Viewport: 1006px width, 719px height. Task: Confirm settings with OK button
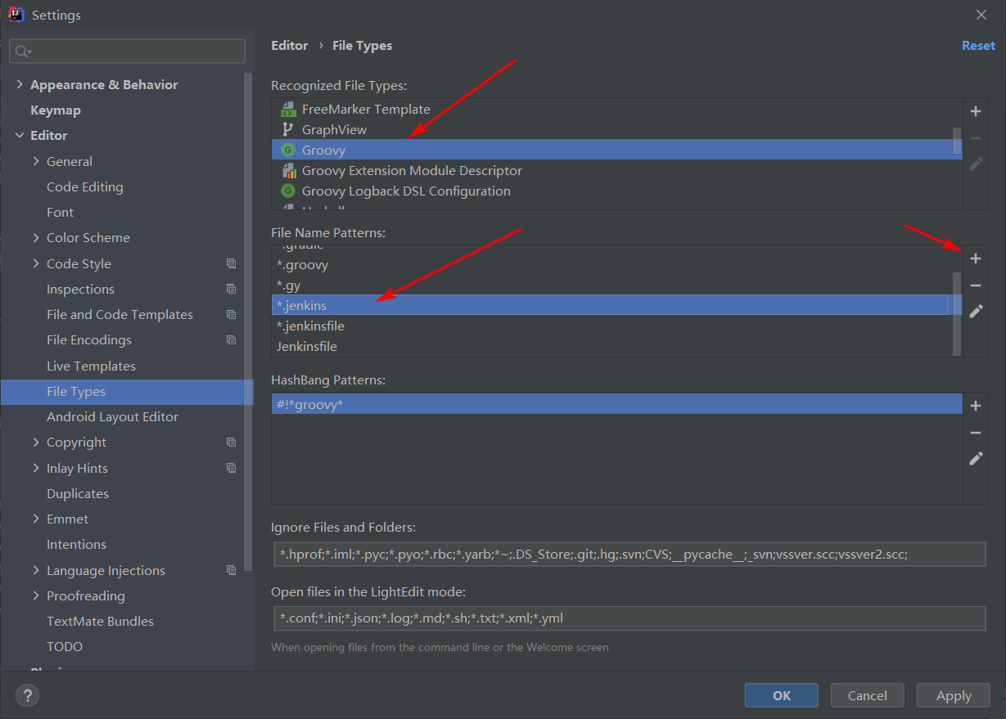click(x=781, y=695)
